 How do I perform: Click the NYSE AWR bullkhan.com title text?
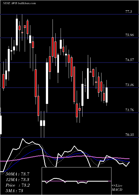point(19,3)
